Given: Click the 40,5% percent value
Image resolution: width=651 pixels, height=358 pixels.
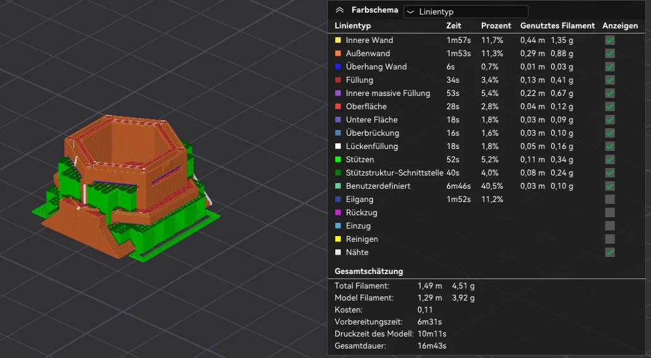Looking at the screenshot, I should click(x=492, y=186).
